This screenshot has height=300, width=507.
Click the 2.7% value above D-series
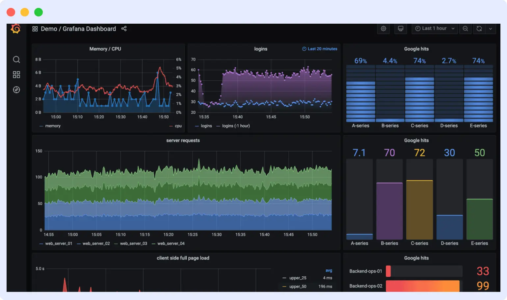click(449, 61)
